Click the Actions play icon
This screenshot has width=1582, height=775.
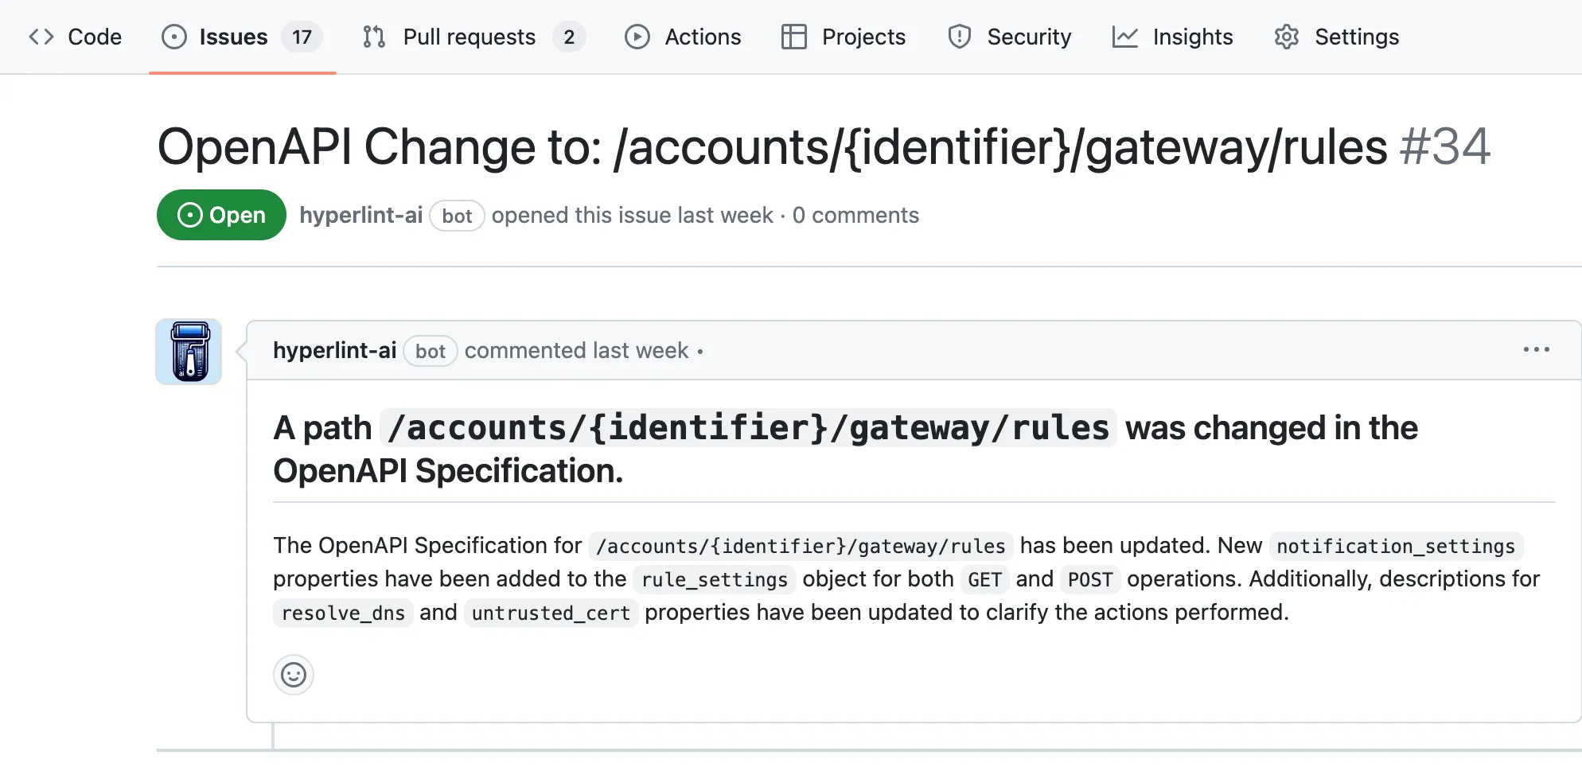tap(637, 37)
